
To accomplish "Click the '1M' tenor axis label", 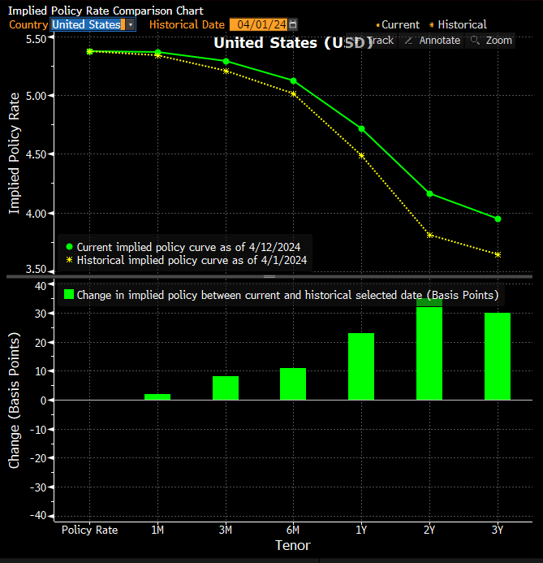I will click(157, 530).
